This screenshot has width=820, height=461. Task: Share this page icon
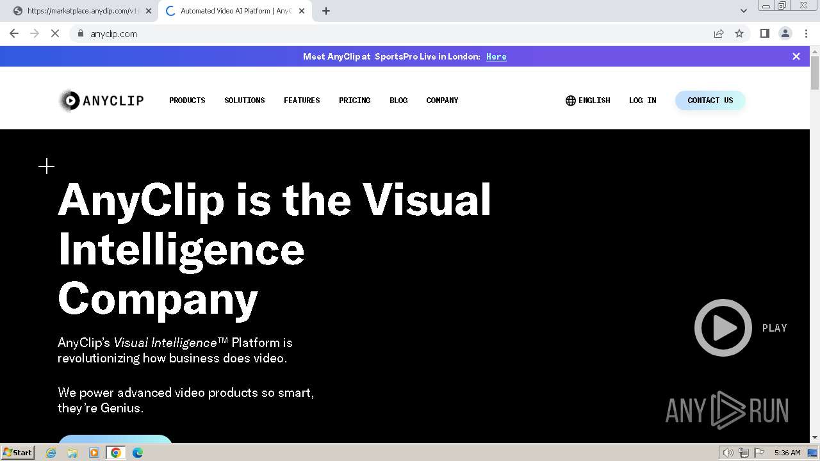click(x=719, y=33)
